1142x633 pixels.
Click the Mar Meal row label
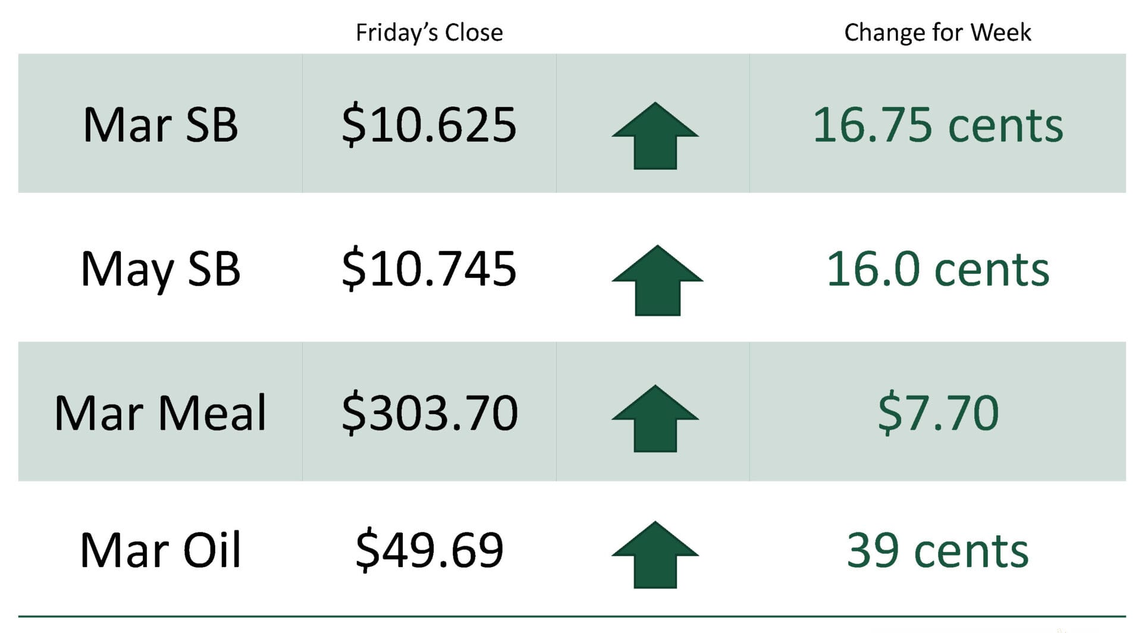(161, 413)
